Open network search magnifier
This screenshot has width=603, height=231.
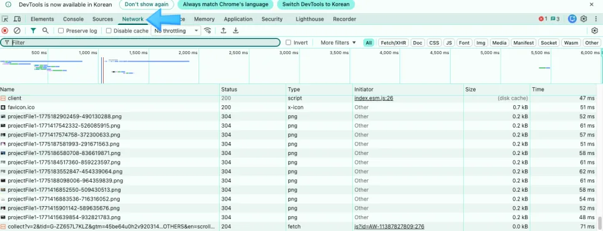click(x=46, y=31)
